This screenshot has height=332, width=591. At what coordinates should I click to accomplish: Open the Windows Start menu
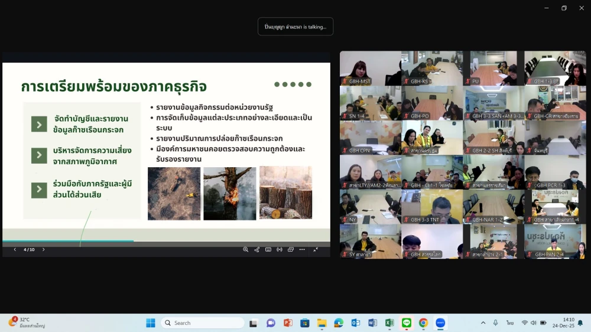(150, 323)
